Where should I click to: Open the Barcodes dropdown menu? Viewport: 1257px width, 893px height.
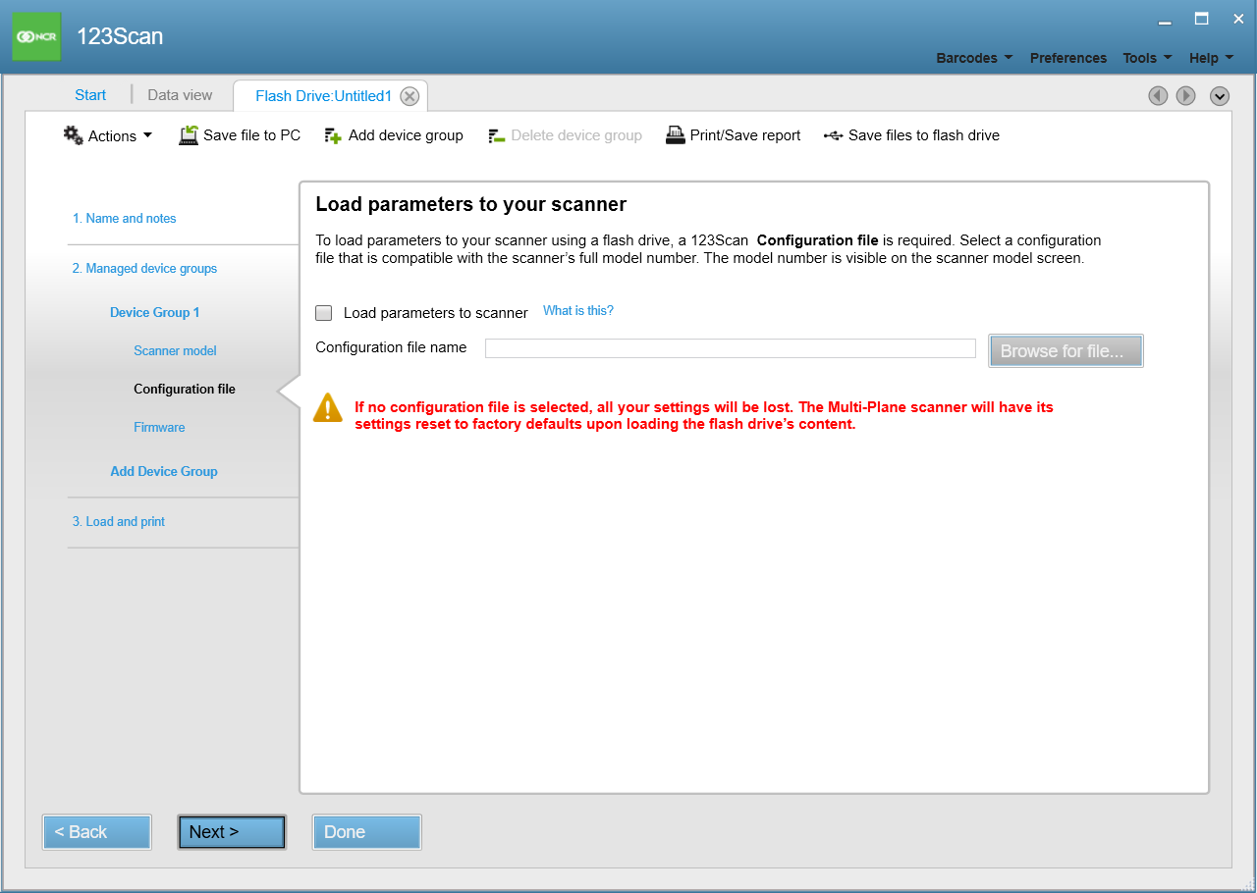point(974,58)
